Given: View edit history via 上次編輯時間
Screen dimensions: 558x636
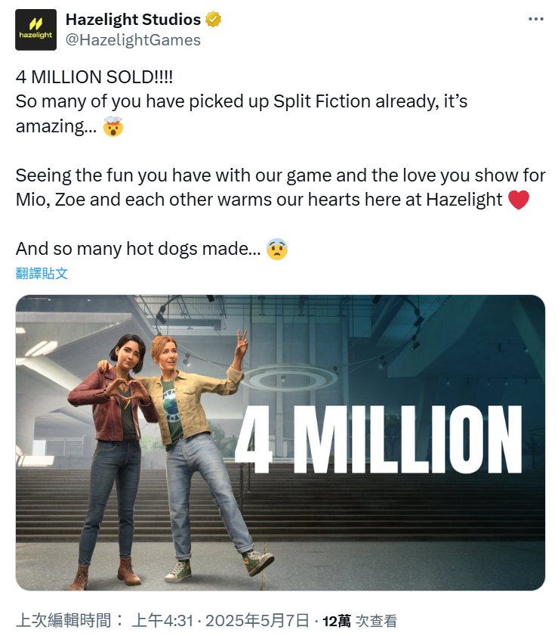Looking at the screenshot, I should 69,621.
